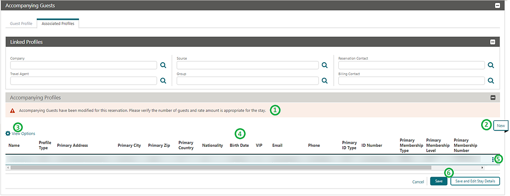Viewport: 510px width, 196px height.
Task: Click the Billing Contact input field
Action: pos(411,81)
